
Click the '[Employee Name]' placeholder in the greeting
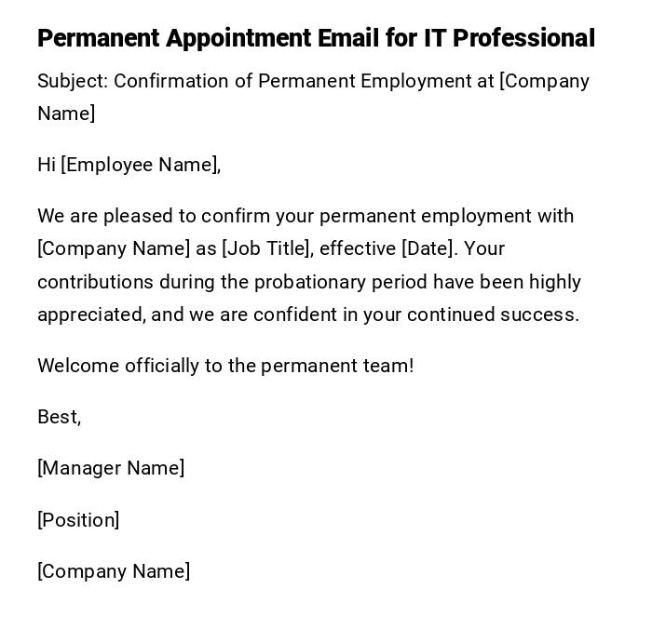tap(140, 165)
